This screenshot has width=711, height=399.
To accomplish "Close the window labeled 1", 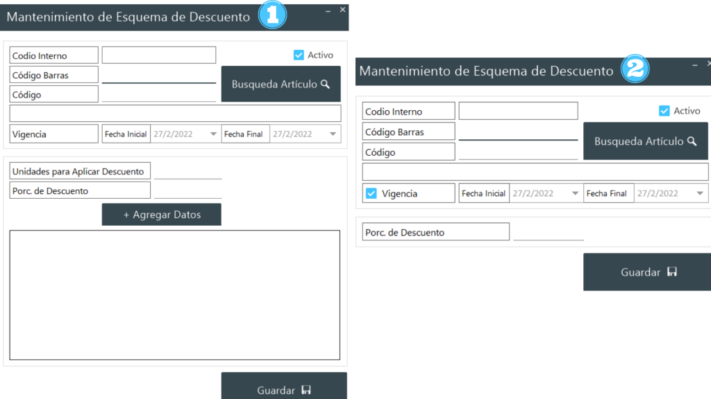I will 342,10.
